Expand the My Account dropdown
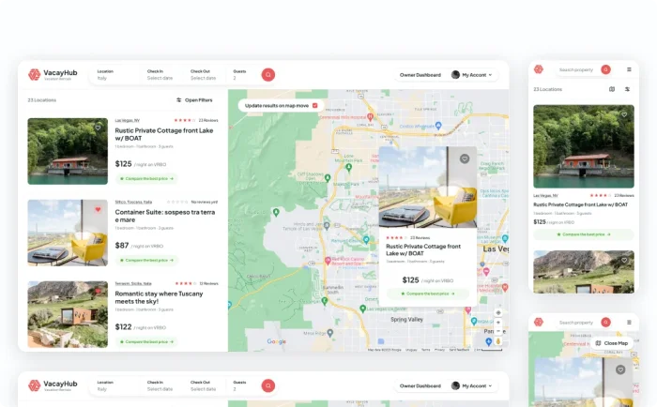The width and height of the screenshot is (657, 407). 472,74
